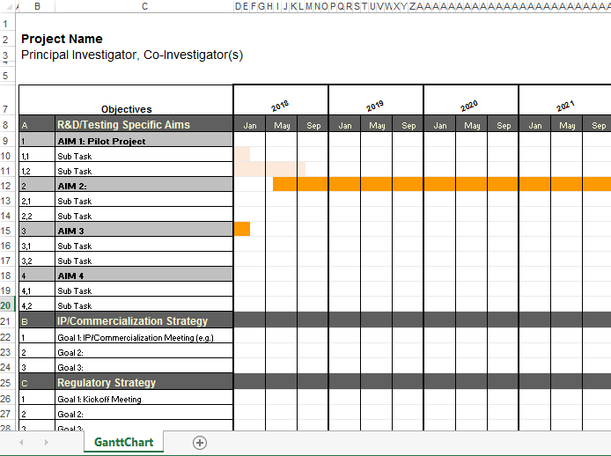Click the Objectives header cell

(126, 109)
